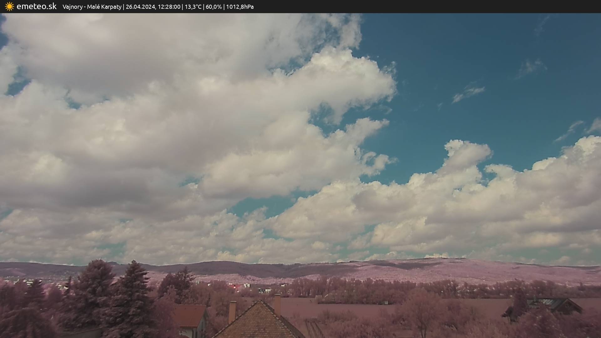Click the emeteo.sk site name
Viewport: 601px width, 338px height.
[x=37, y=6]
